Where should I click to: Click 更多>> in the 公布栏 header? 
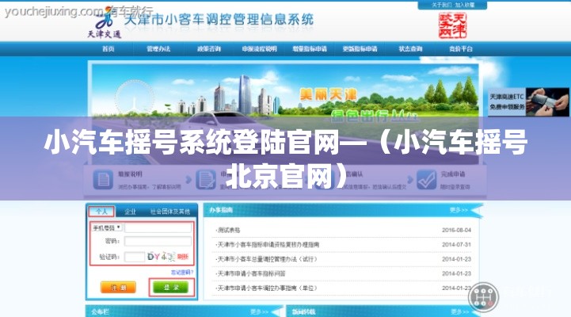(259, 312)
